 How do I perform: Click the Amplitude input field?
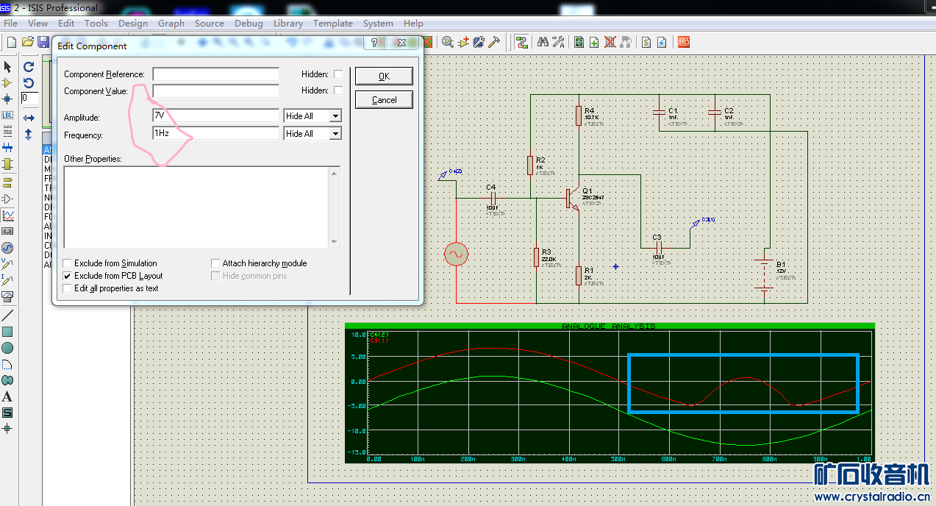215,116
